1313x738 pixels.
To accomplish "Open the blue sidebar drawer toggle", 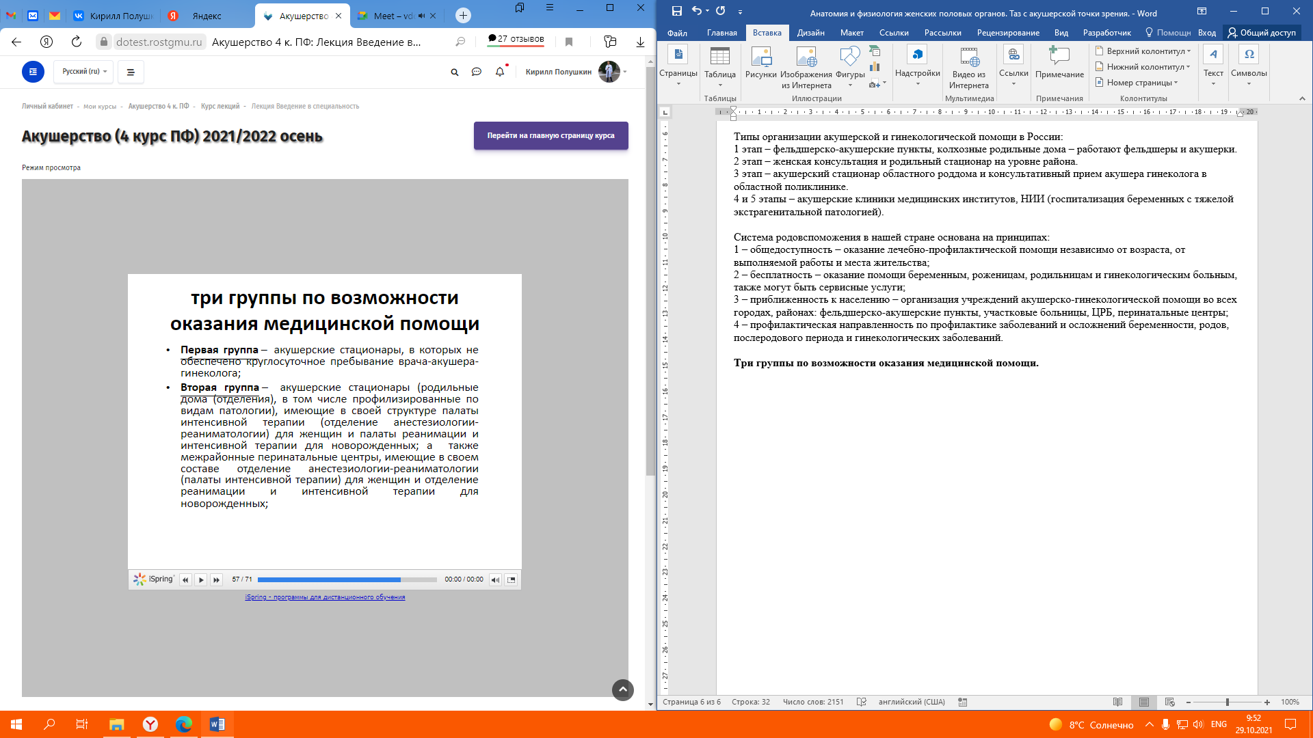I will click(33, 72).
